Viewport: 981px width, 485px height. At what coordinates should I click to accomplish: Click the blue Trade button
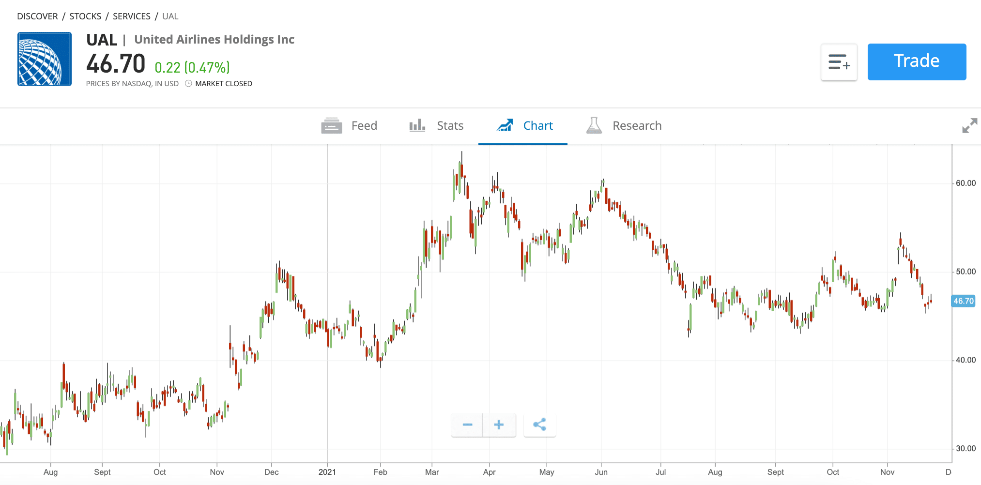coord(917,61)
